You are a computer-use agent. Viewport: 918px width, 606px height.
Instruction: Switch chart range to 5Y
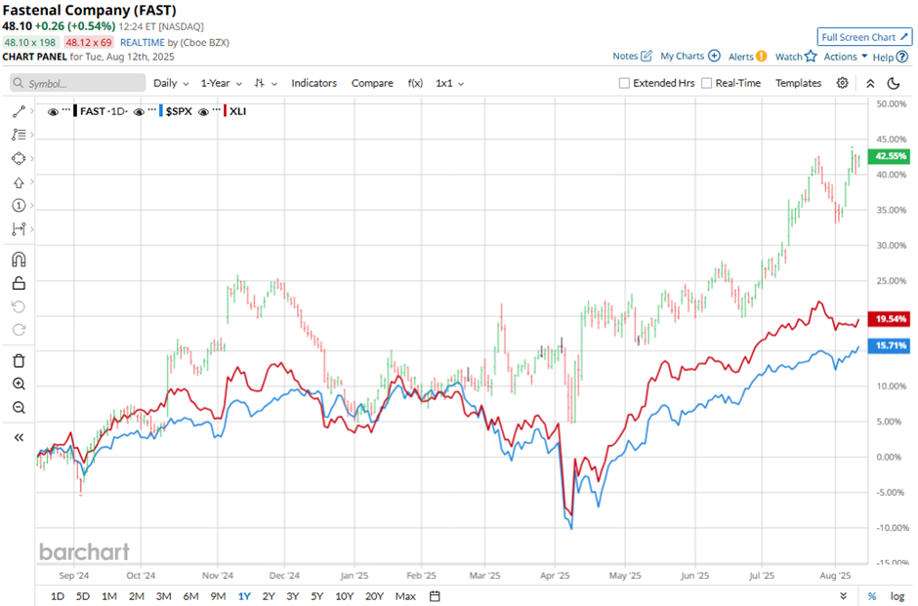[316, 596]
